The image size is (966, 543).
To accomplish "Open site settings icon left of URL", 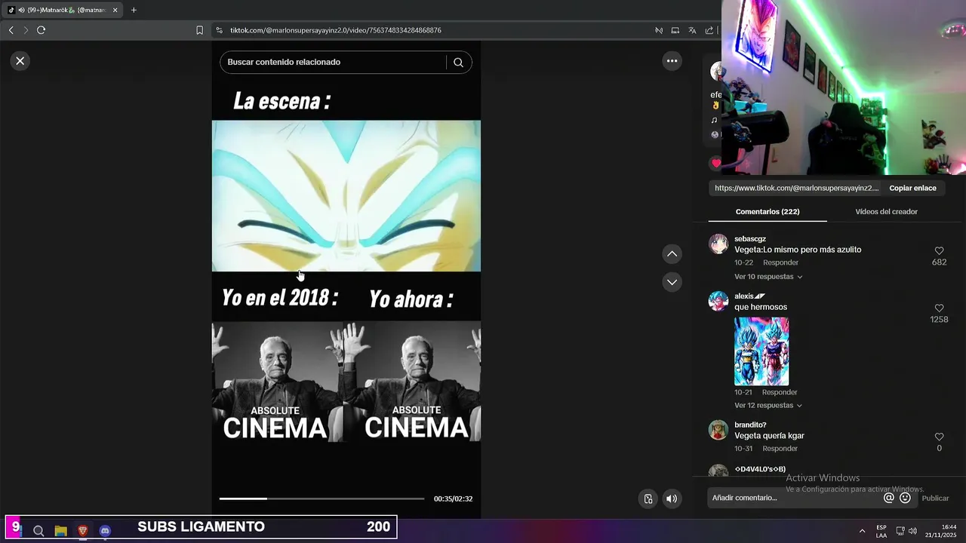I will pyautogui.click(x=219, y=30).
